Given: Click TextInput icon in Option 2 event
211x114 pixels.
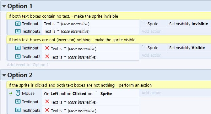Looking at the screenshot, I should click(18, 102).
